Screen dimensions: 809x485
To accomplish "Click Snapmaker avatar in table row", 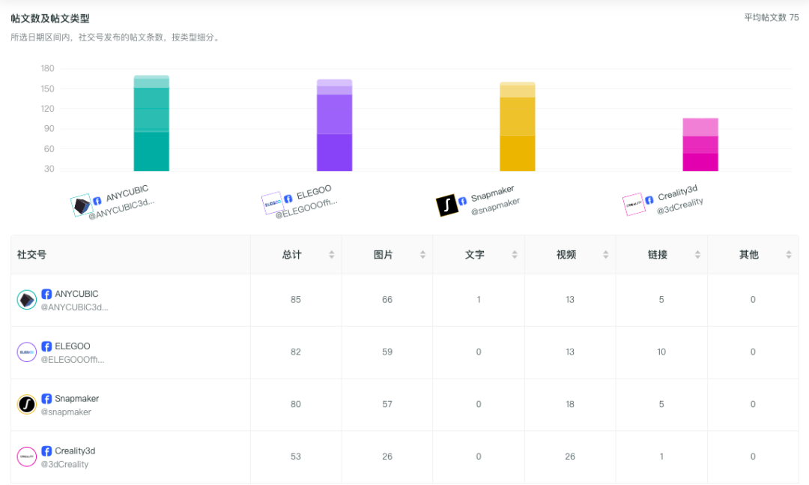I will pyautogui.click(x=27, y=405).
